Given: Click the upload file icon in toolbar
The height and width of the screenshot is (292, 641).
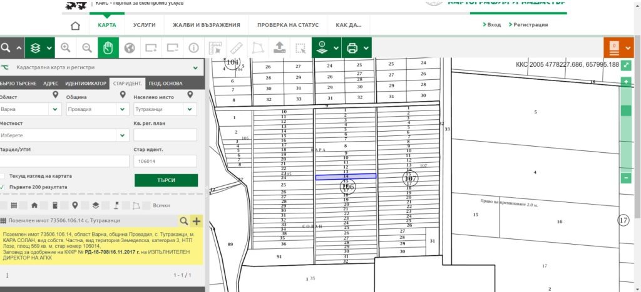Looking at the screenshot, I should [279, 47].
